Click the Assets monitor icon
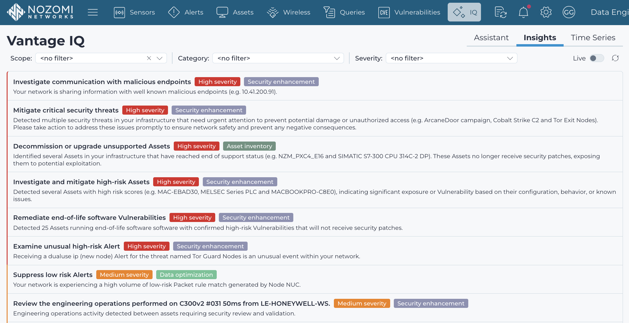This screenshot has height=323, width=629. click(222, 12)
